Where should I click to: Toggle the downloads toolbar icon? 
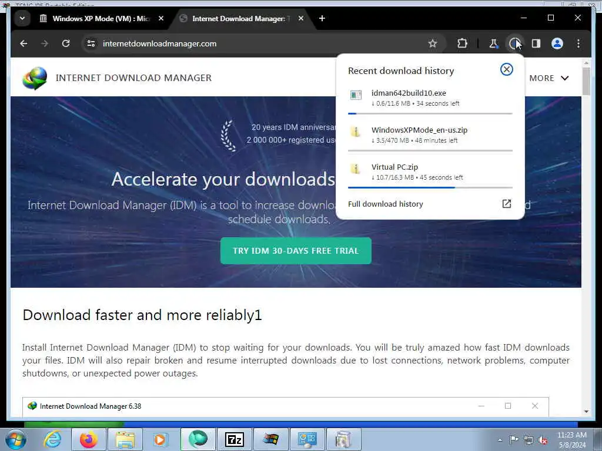(x=514, y=43)
